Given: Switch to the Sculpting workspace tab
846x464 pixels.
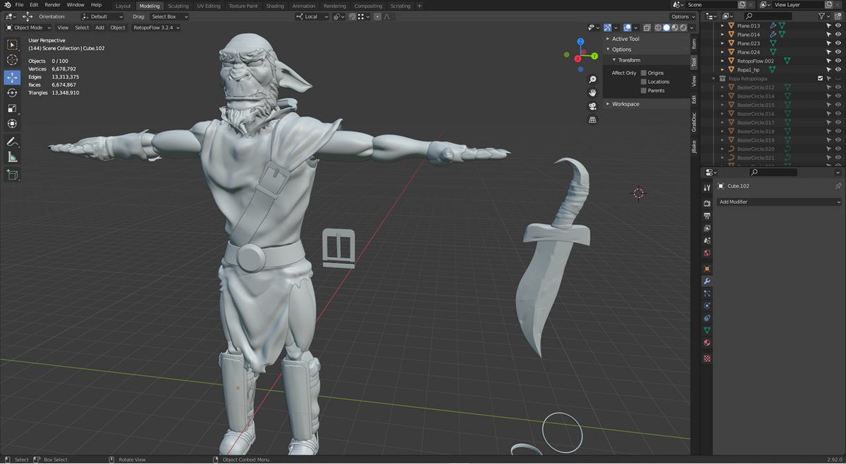Looking at the screenshot, I should tap(178, 5).
